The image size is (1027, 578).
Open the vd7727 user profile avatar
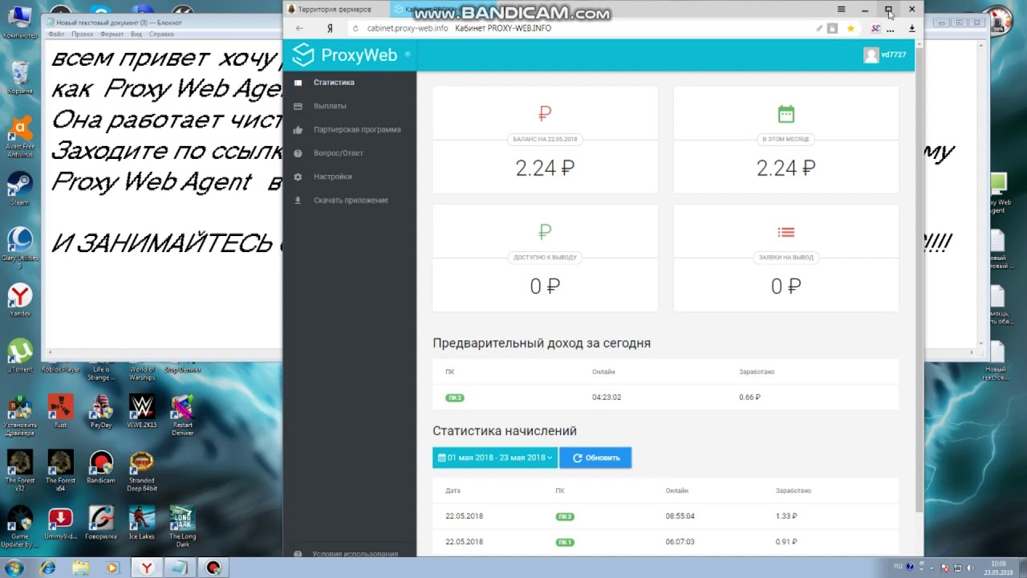pyautogui.click(x=871, y=55)
